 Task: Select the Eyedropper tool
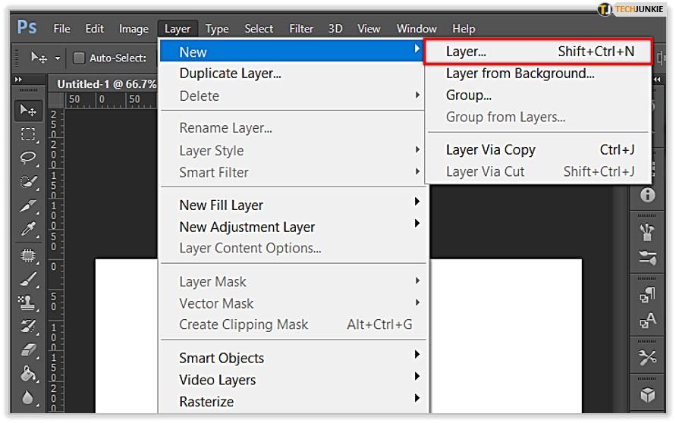(28, 228)
